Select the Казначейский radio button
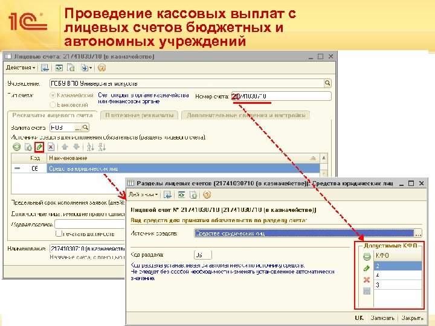435x326 pixels. pos(53,95)
